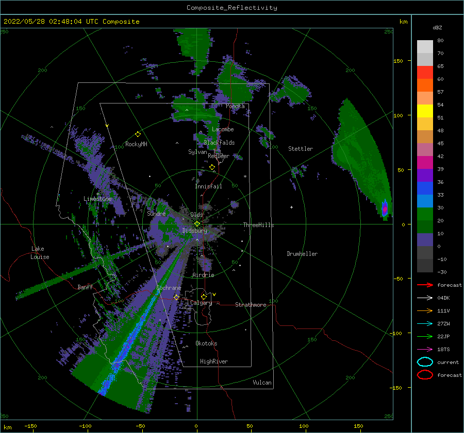Screen dimensions: 464x433
Task: Click the 04DK legend text
Action: (443, 298)
